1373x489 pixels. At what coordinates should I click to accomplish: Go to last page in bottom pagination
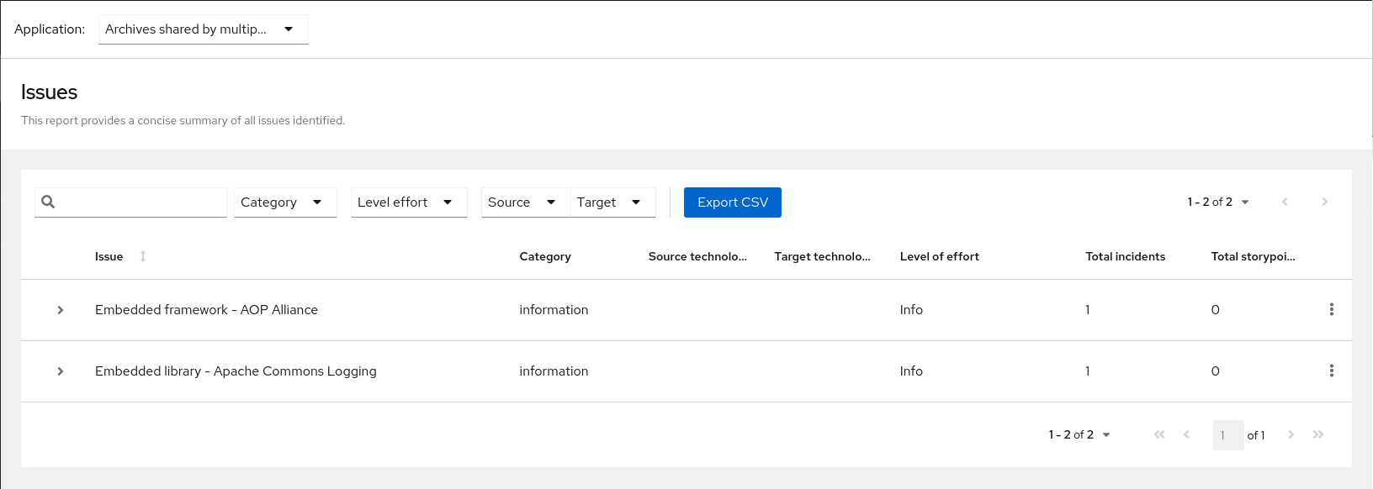pos(1317,434)
